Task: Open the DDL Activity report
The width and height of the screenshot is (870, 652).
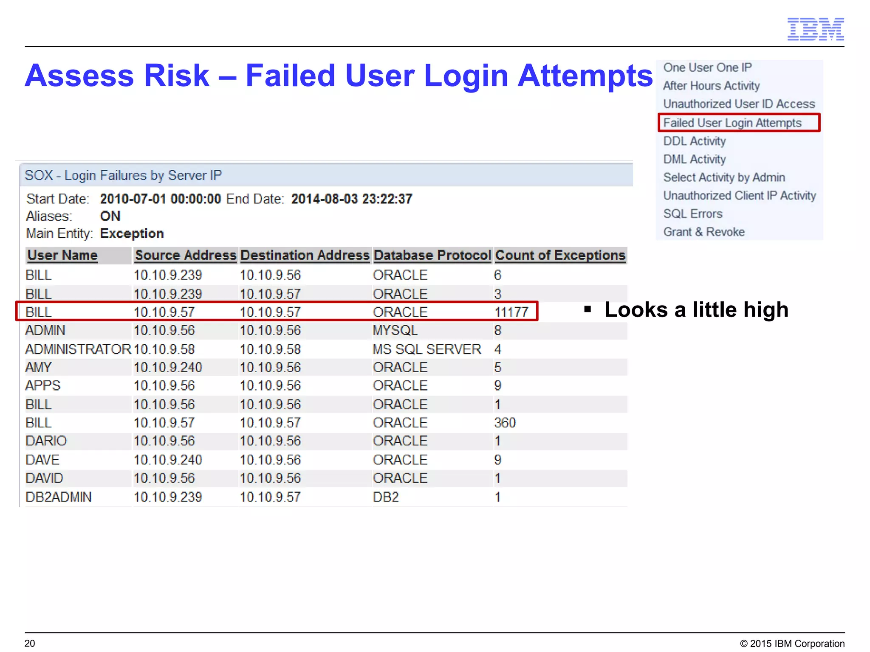Action: point(695,141)
